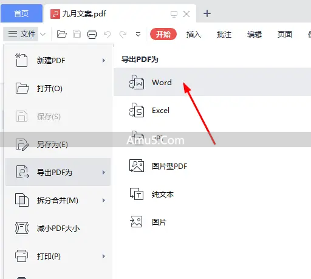Switch to the 插入 tab

click(x=194, y=34)
